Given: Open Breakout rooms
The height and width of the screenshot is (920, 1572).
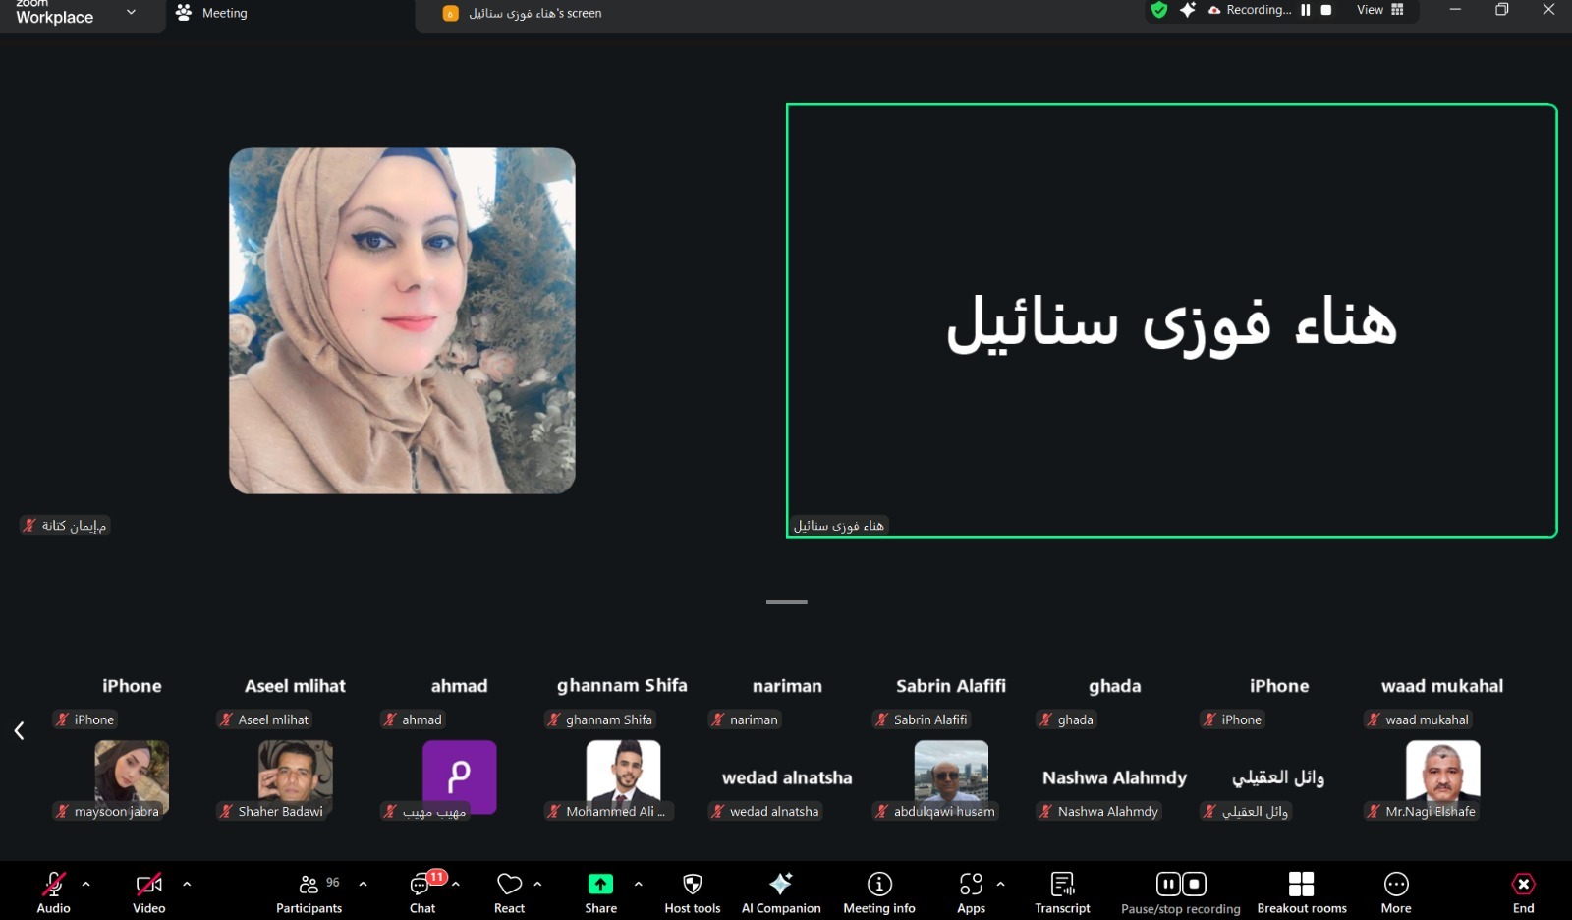Looking at the screenshot, I should [x=1301, y=892].
